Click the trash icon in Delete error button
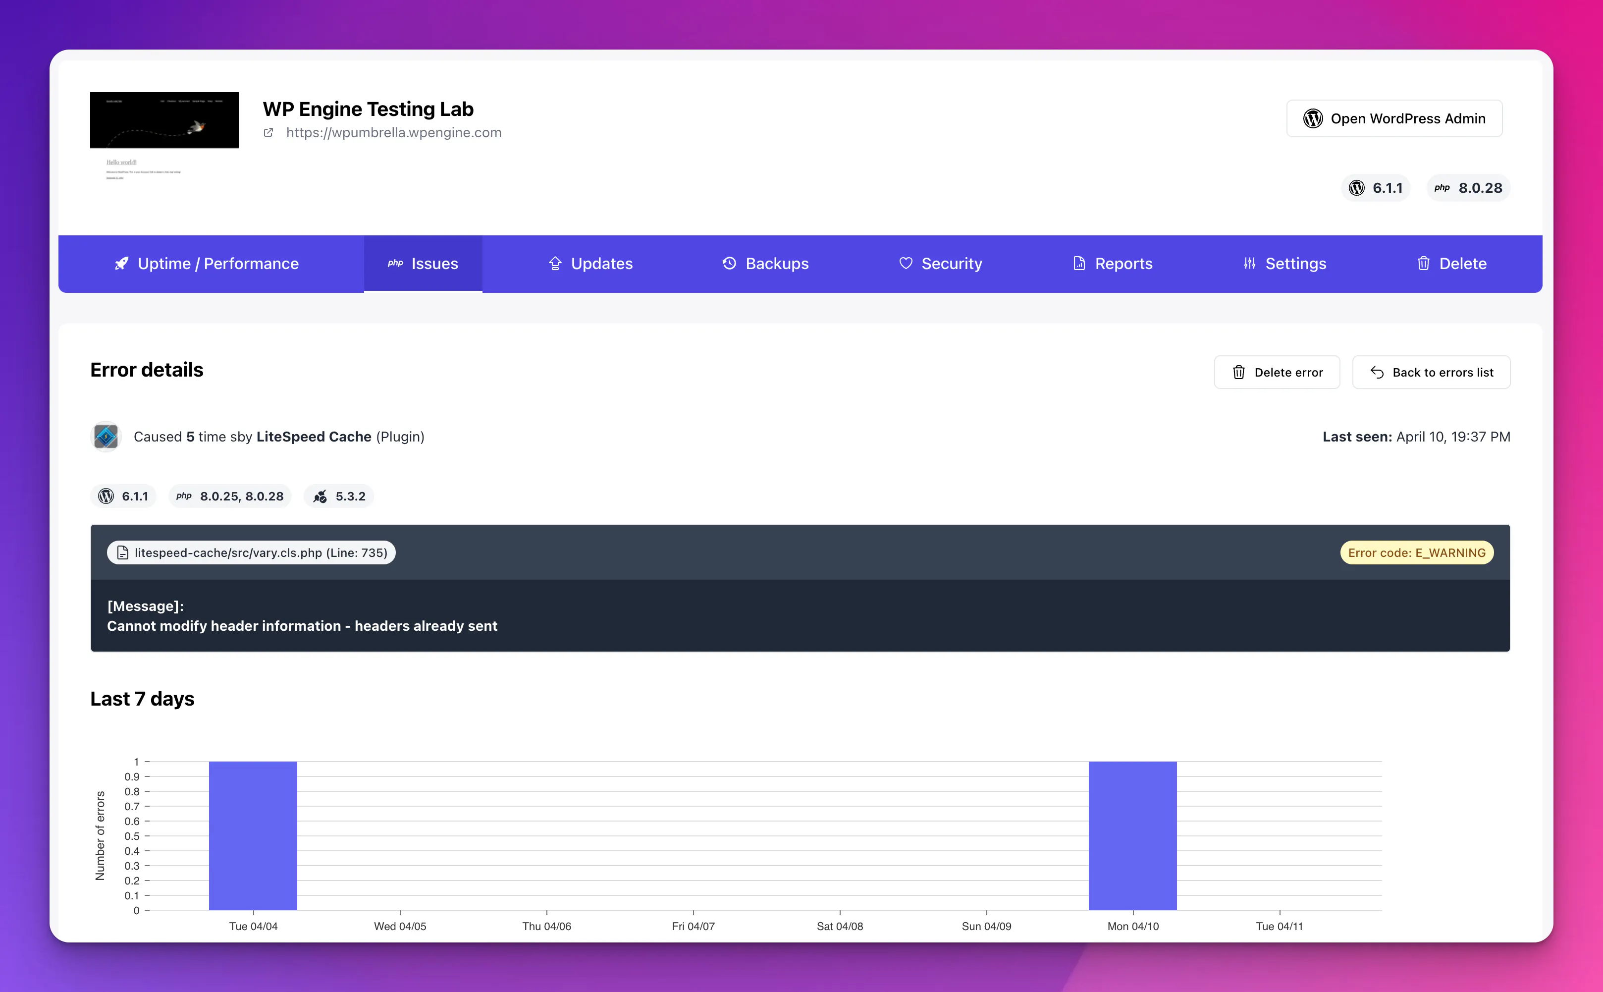1603x992 pixels. [1239, 373]
